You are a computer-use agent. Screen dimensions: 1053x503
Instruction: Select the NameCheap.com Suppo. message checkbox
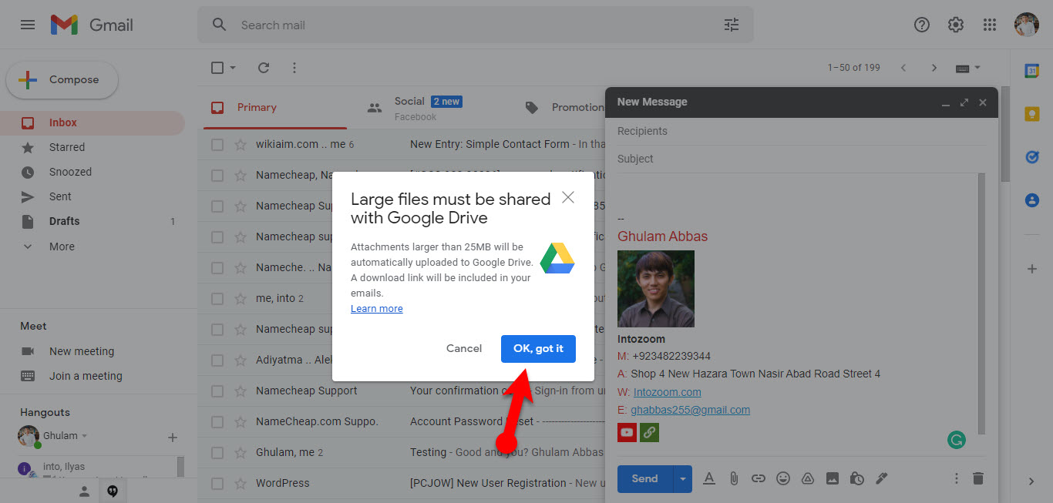pyautogui.click(x=217, y=421)
